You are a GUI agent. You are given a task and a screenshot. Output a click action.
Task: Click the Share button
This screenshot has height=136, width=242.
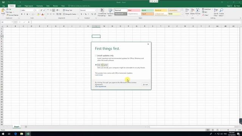(x=237, y=6)
